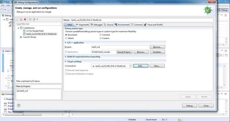Toggle Execute initialization script(s) checkbox
230x122 pixels.
pos(66,74)
